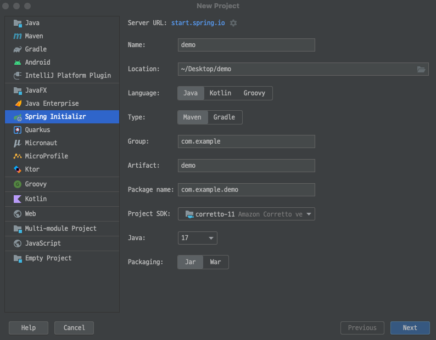Select Jar packaging
The image size is (436, 340).
tap(191, 262)
